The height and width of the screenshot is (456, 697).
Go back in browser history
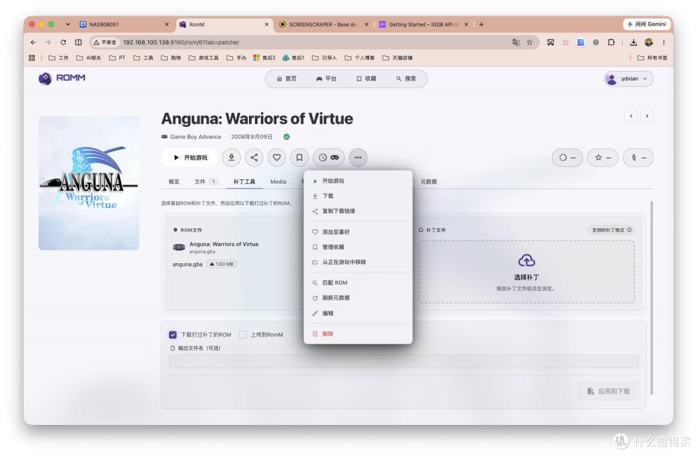[34, 42]
